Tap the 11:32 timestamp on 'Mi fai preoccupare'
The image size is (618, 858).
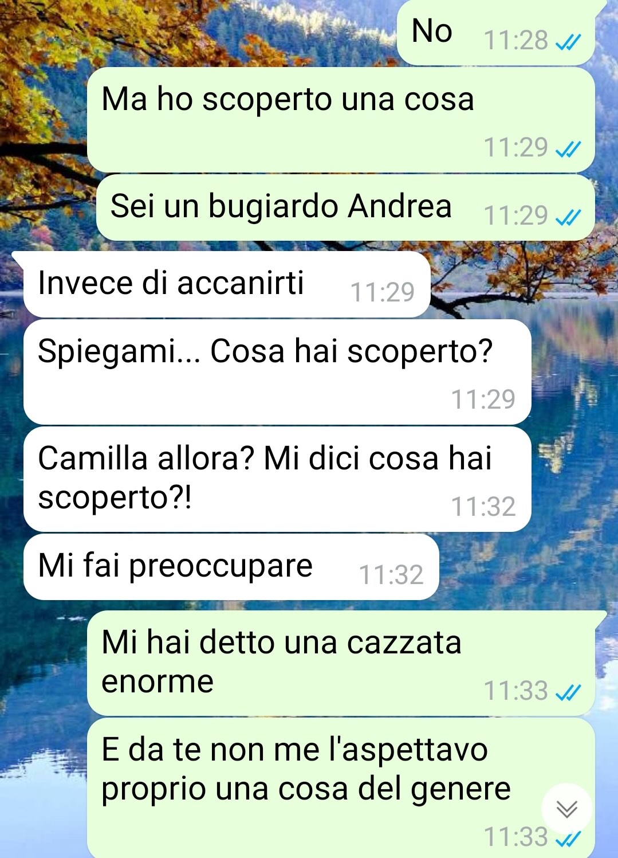(391, 575)
